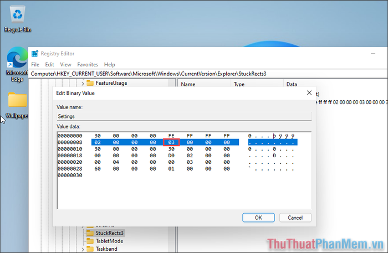Close the Edit Binary Value dialog

coord(309,93)
